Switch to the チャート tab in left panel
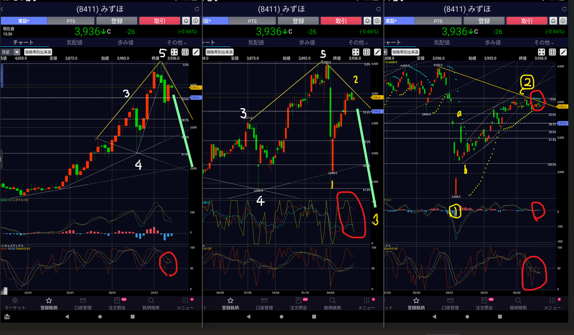The width and height of the screenshot is (574, 335). 23,42
